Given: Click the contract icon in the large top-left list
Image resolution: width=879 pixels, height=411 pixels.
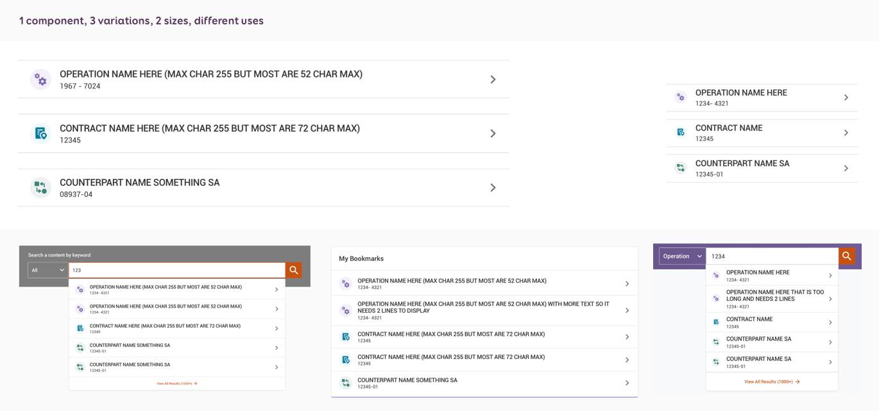Looking at the screenshot, I should tap(40, 133).
